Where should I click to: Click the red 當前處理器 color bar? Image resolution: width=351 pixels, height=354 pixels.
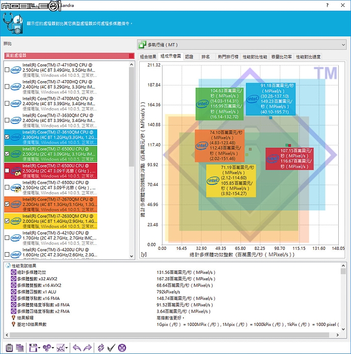(x=69, y=56)
